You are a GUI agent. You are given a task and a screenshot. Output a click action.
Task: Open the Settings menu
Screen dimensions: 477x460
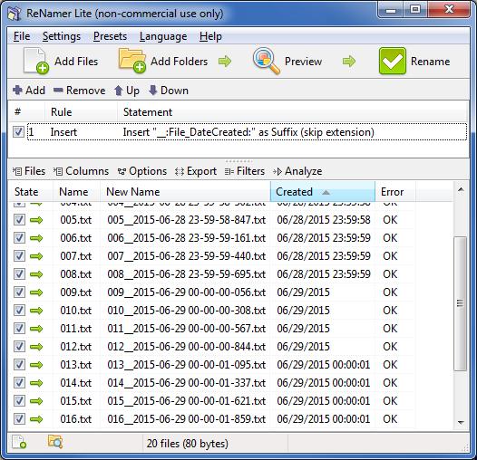[62, 36]
